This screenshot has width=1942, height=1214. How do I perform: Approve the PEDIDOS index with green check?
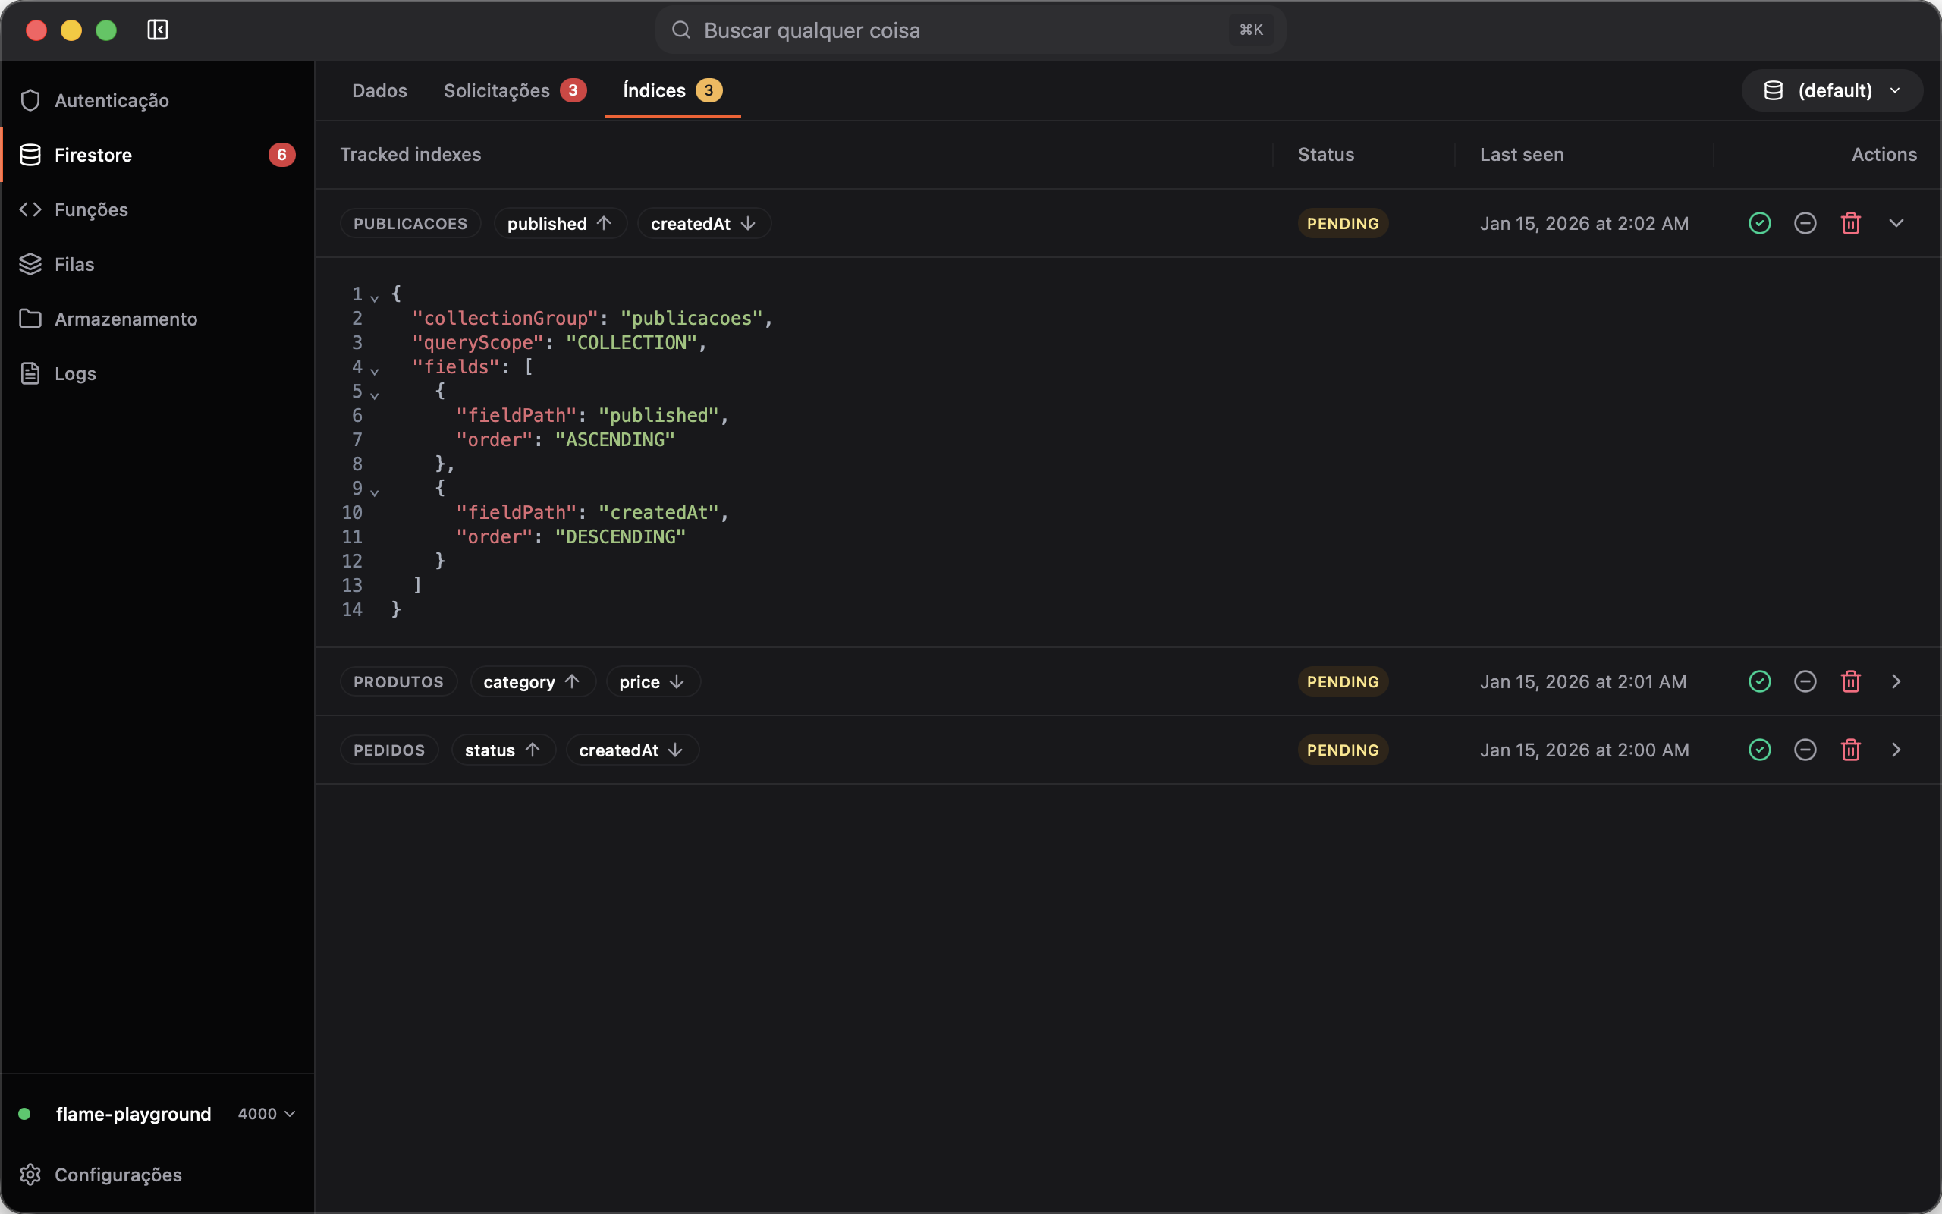[1759, 750]
